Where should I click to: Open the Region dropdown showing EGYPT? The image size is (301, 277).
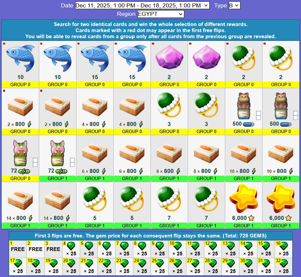pos(161,14)
